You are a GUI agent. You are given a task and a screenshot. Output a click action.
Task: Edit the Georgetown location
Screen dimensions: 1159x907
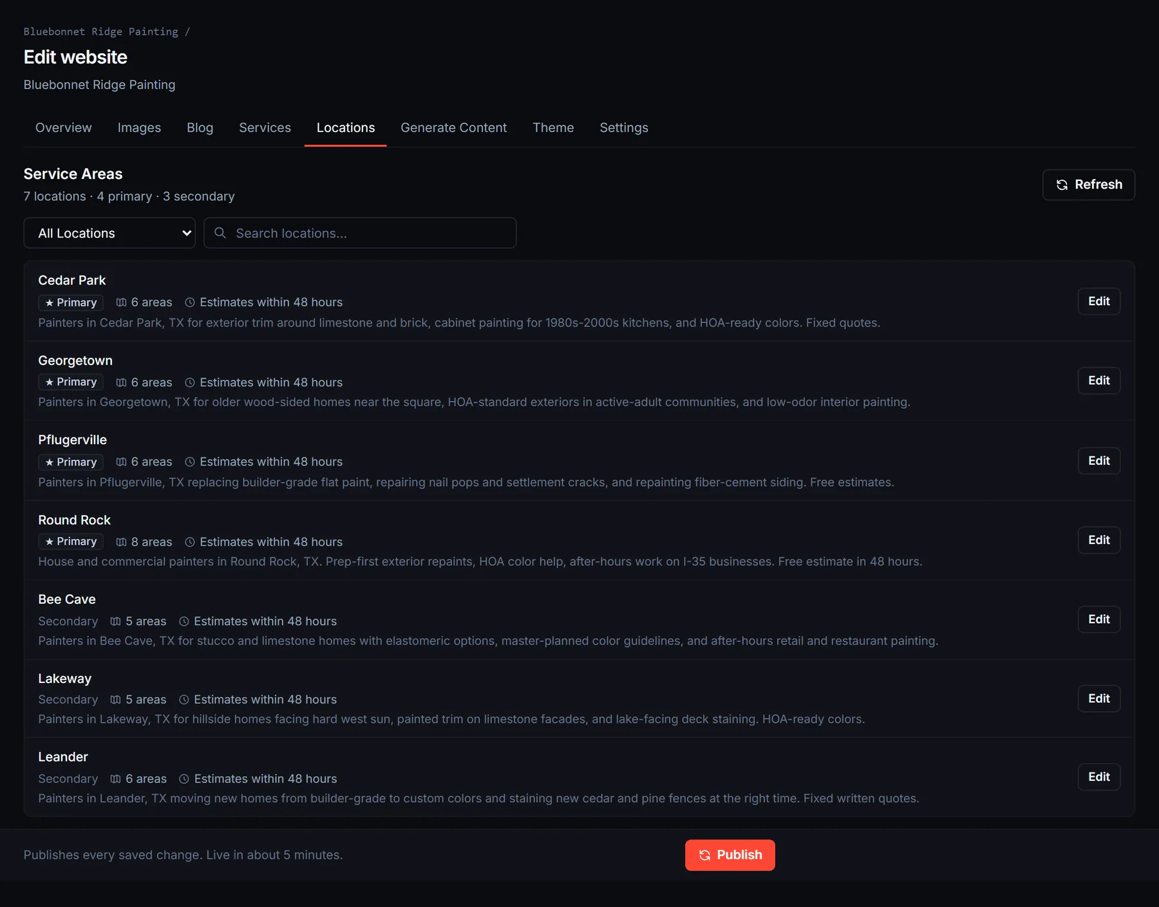[1099, 380]
